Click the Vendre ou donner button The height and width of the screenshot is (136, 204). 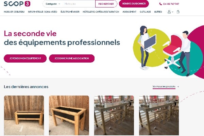(134, 4)
